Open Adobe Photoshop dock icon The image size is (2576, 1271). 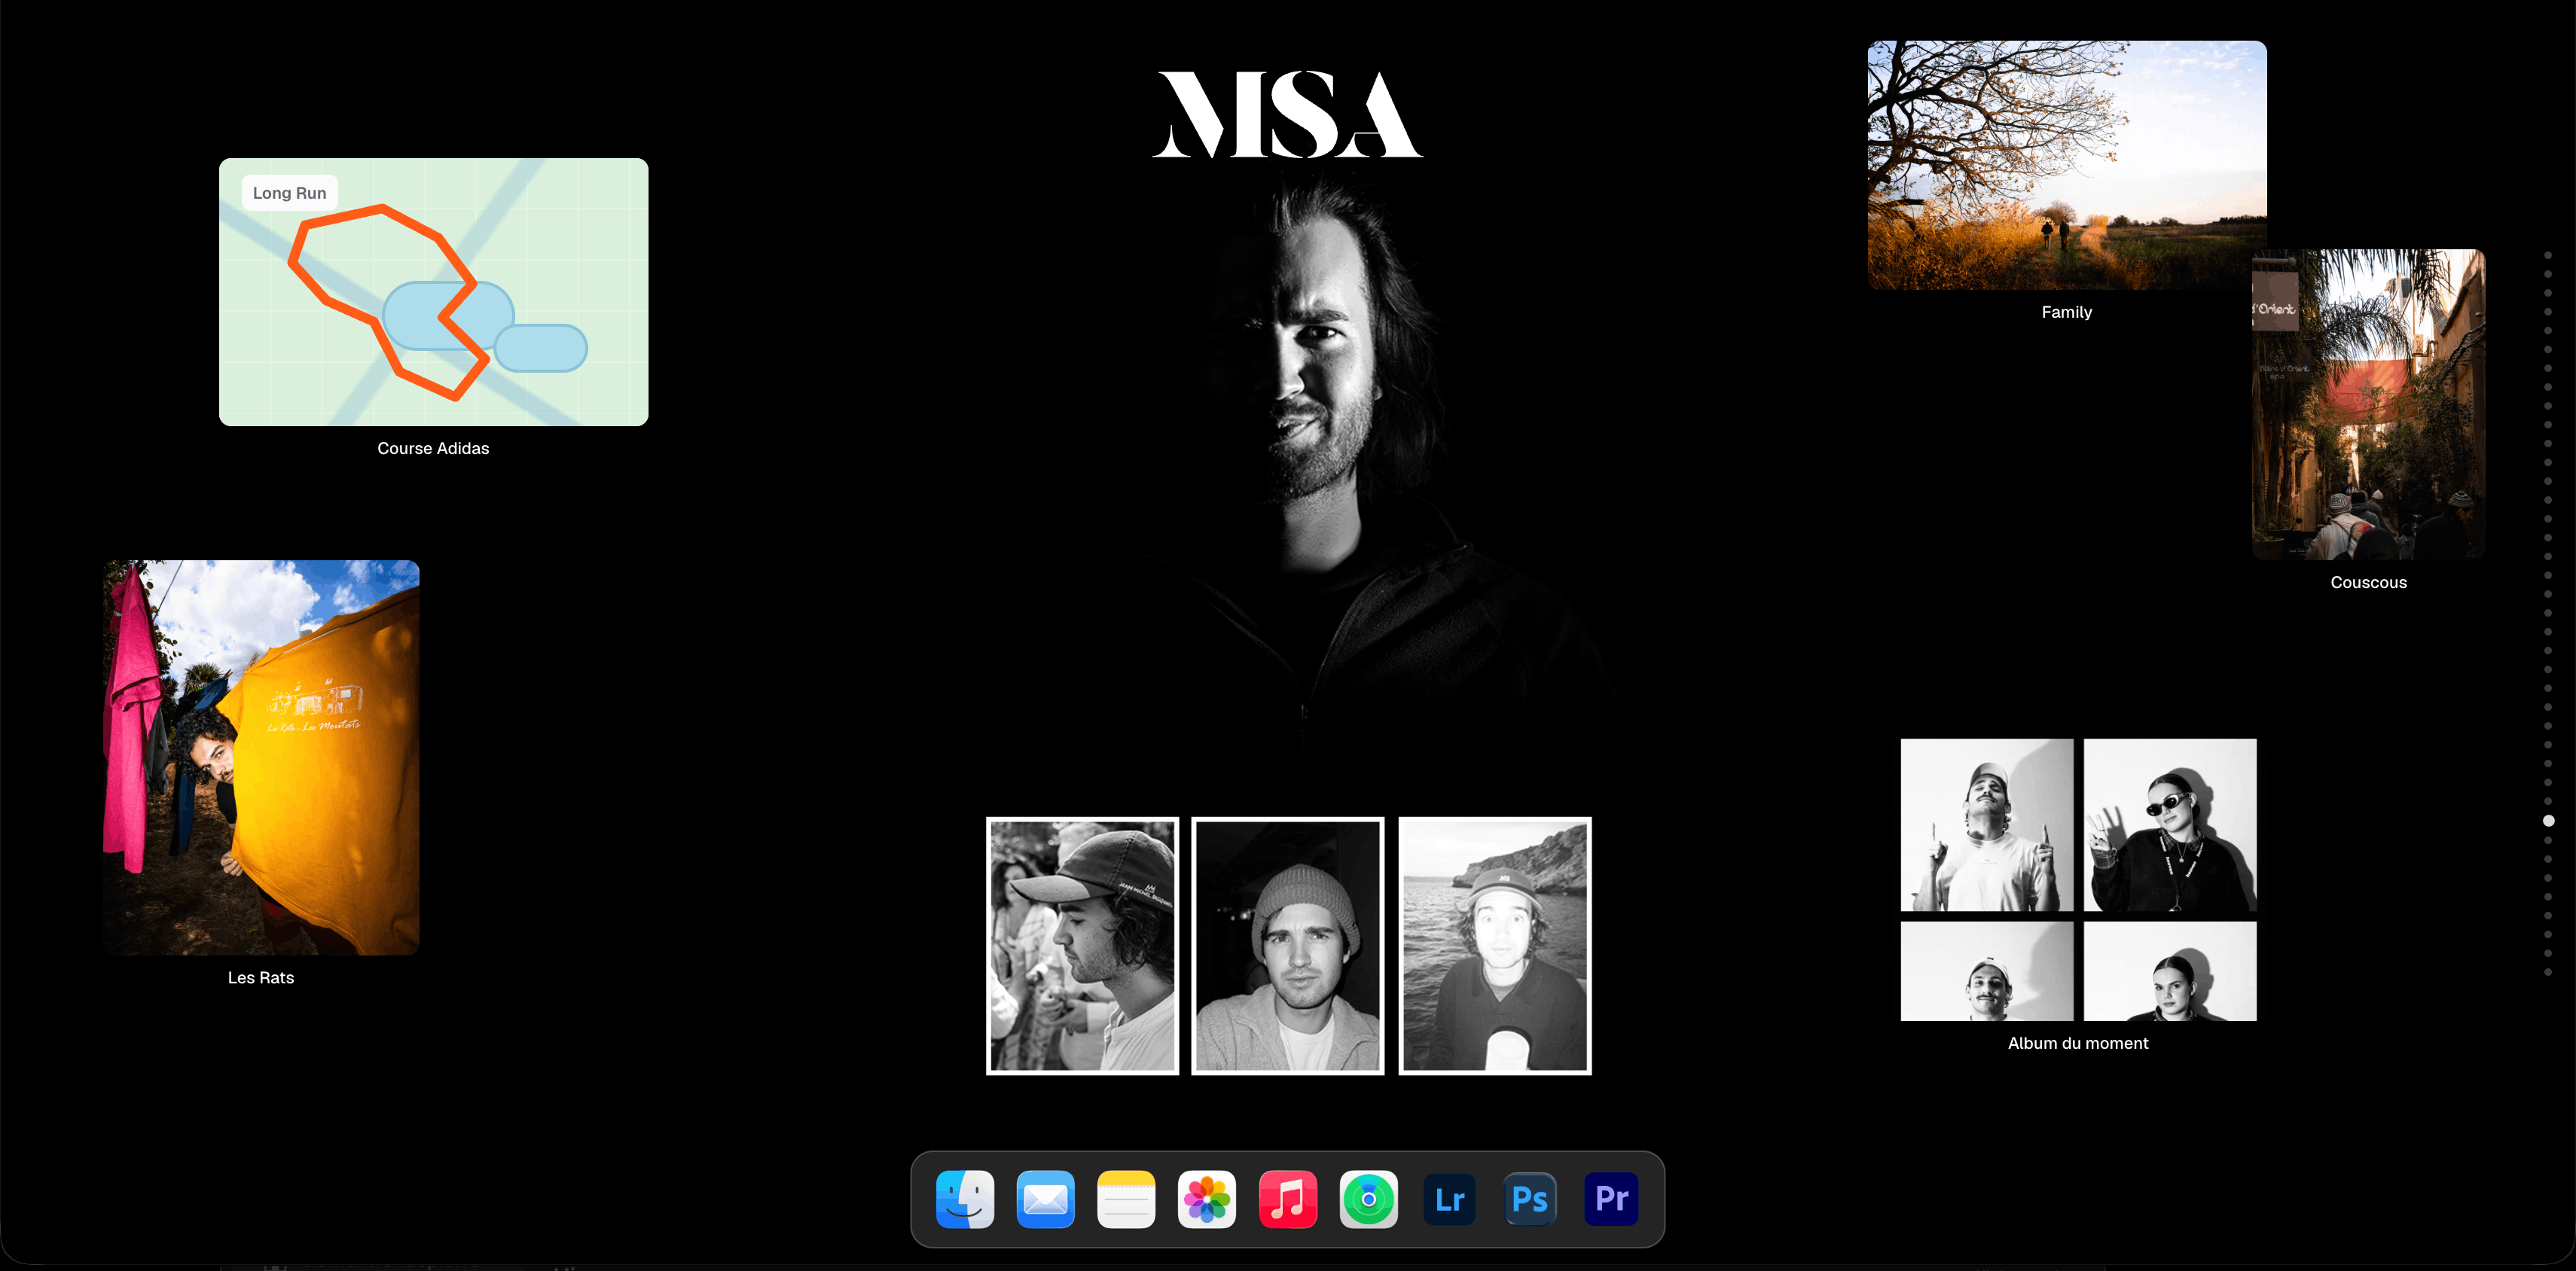1530,1198
